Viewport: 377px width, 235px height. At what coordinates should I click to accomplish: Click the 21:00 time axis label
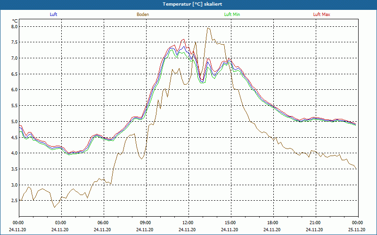tap(316, 223)
